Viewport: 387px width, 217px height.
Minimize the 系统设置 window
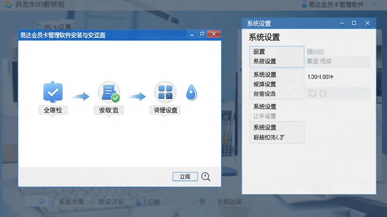coord(342,23)
